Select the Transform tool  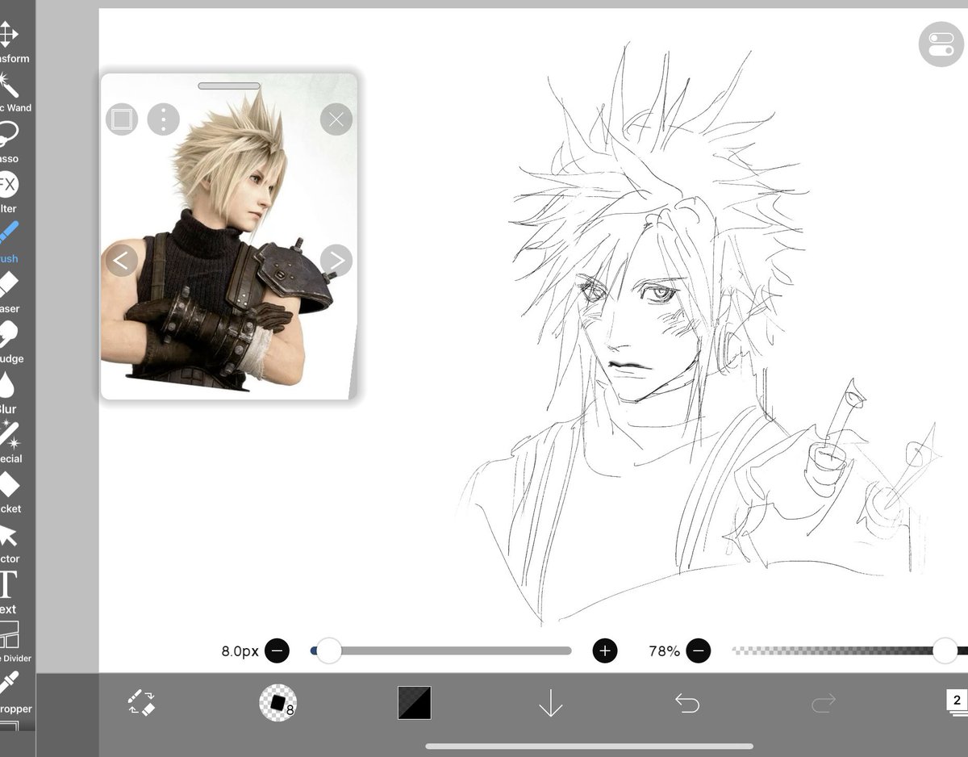point(11,42)
